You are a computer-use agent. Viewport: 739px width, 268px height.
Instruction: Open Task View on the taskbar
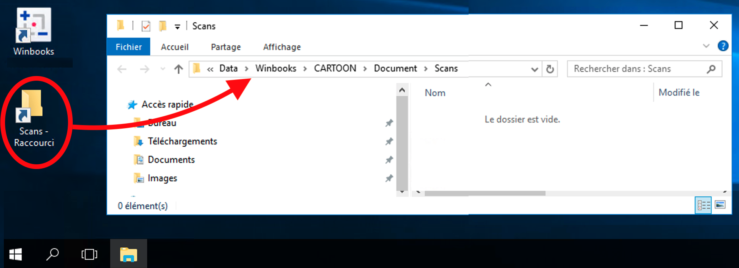pos(89,254)
